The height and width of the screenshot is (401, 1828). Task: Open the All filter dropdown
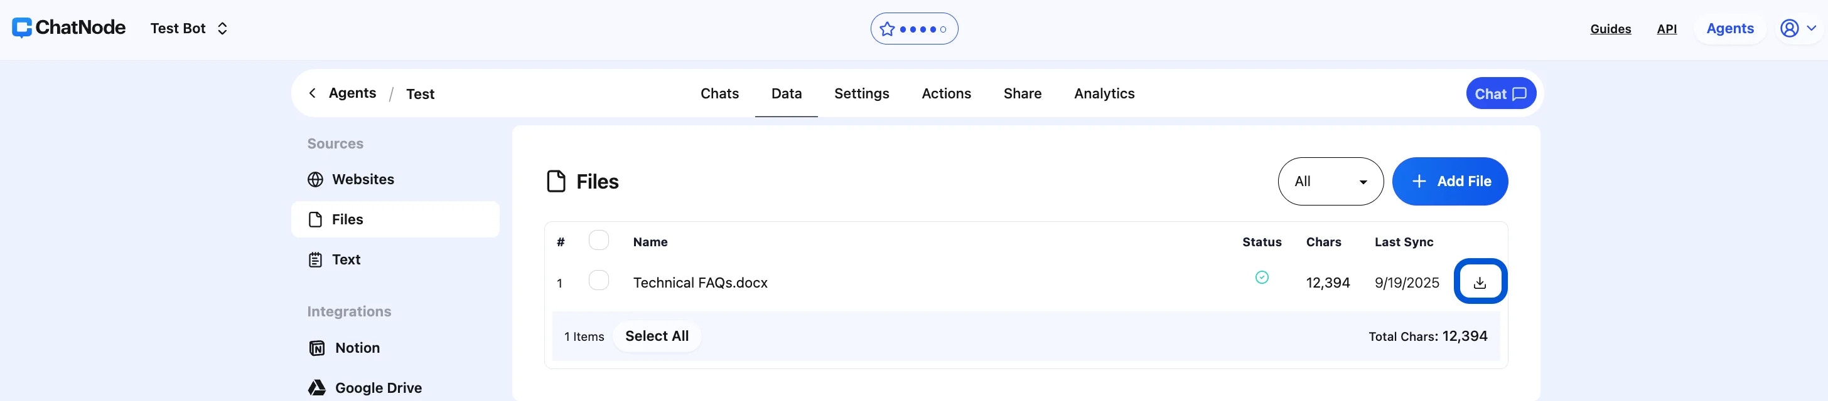pyautogui.click(x=1330, y=181)
